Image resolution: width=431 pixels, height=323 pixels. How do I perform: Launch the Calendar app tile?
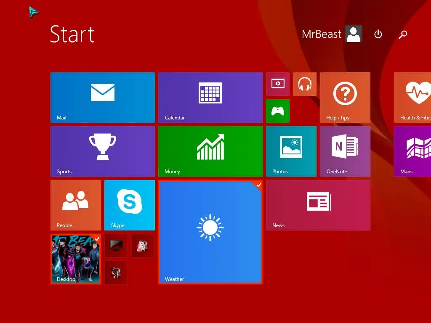point(210,98)
